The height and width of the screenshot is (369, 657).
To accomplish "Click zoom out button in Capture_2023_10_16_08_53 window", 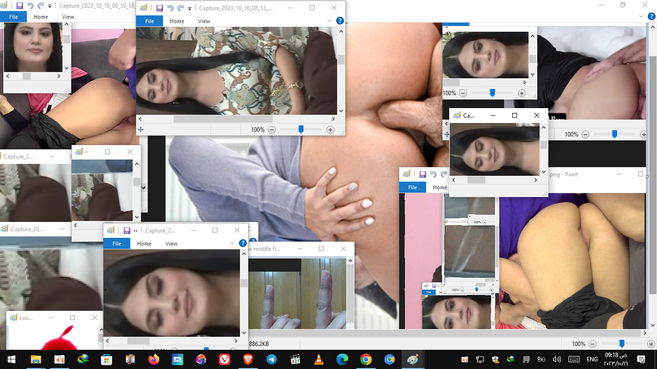I will (x=272, y=130).
